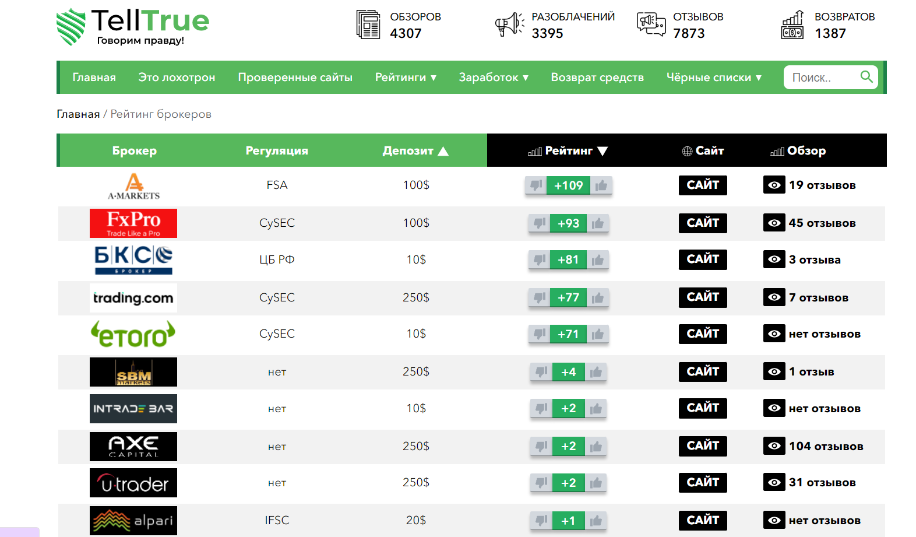This screenshot has width=916, height=537.
Task: Open the Главная menu item
Action: [x=94, y=77]
